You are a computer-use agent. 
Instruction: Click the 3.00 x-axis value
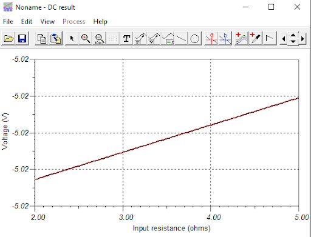pyautogui.click(x=126, y=218)
